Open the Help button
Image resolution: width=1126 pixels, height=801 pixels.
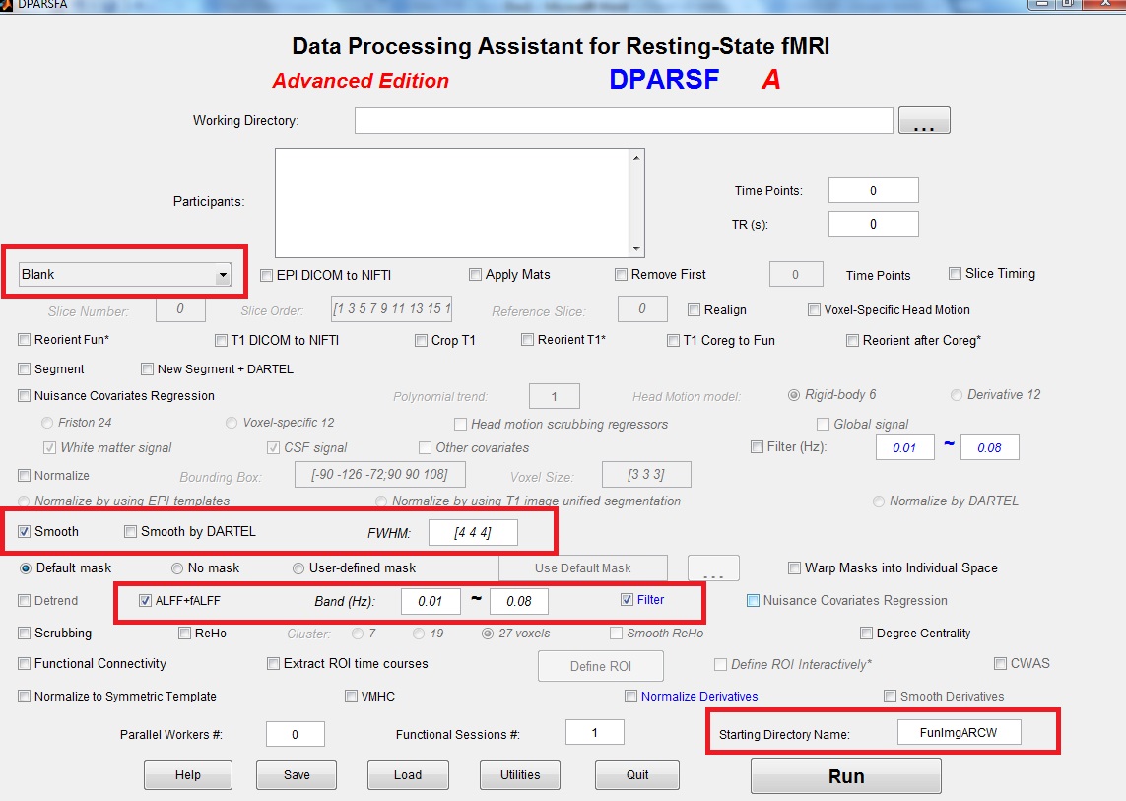pos(188,775)
